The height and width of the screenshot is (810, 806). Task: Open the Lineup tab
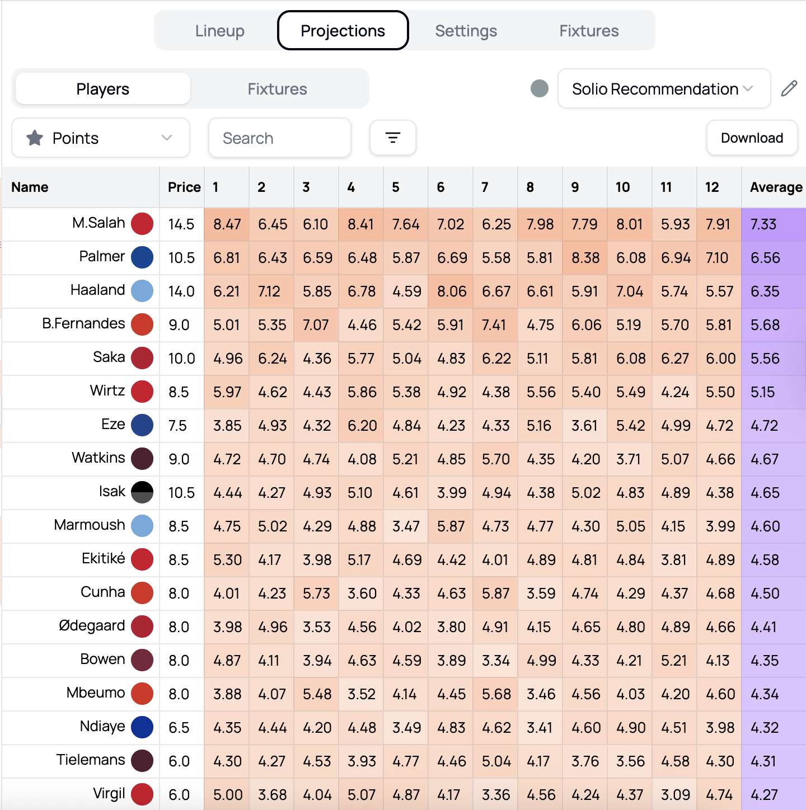pos(219,31)
